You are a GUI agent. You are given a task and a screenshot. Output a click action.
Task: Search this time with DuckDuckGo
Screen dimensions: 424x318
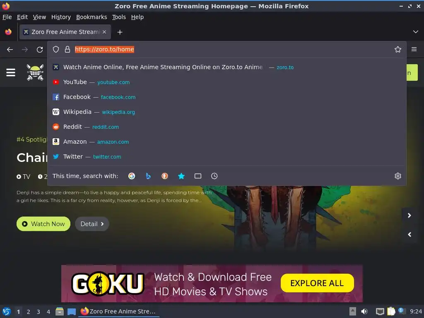165,176
